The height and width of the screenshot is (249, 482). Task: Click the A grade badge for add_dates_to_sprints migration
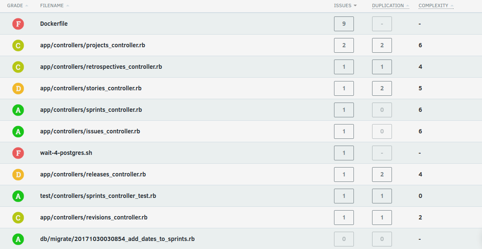click(18, 239)
